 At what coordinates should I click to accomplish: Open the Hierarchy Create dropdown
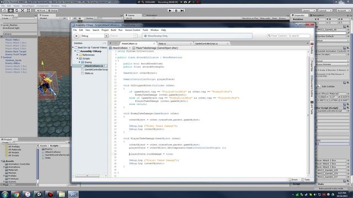[6, 18]
